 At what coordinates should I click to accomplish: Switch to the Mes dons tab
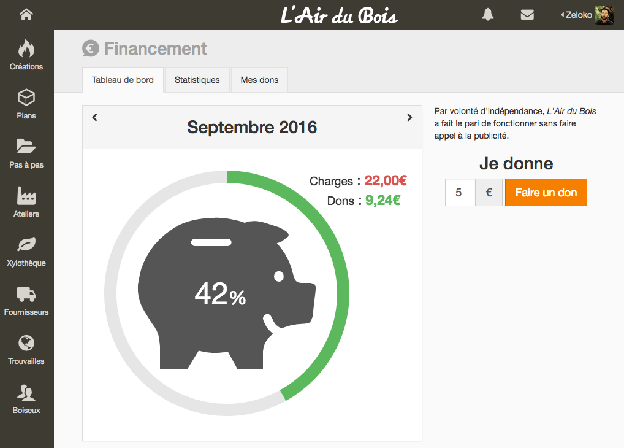259,80
